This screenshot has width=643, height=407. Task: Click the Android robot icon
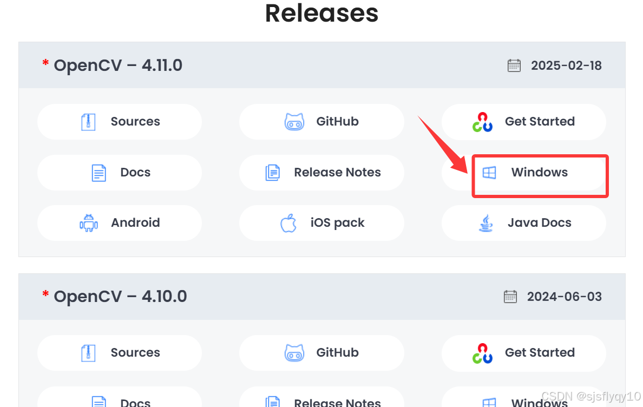pos(89,223)
